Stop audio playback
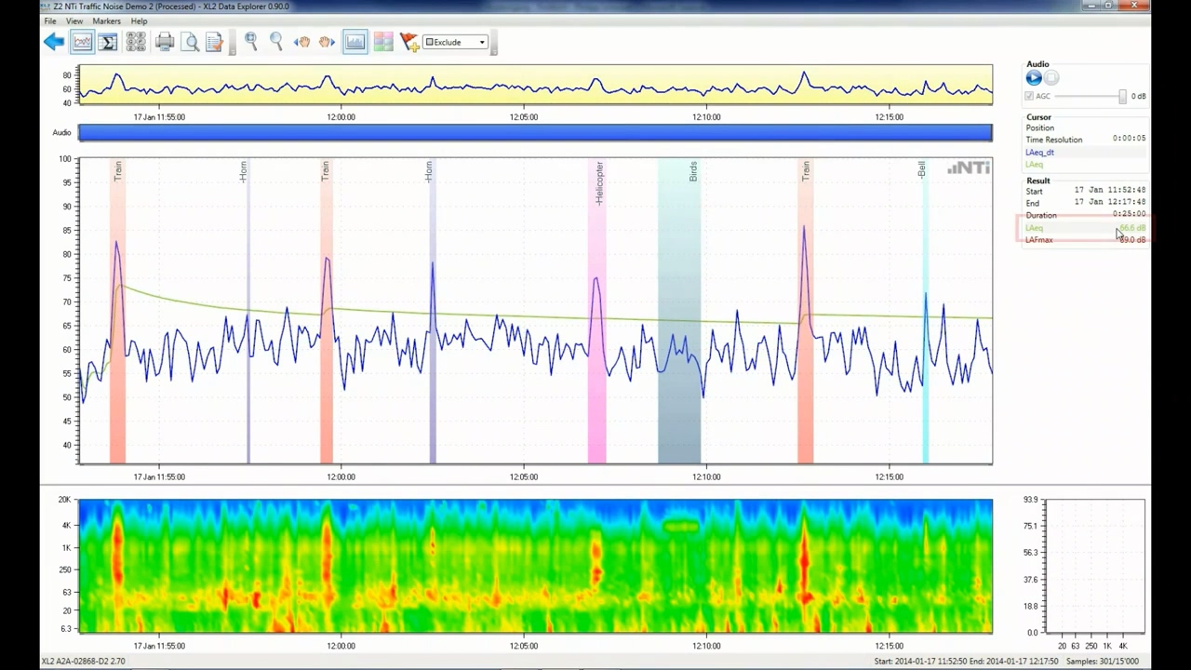Viewport: 1191px width, 670px height. coord(1051,78)
